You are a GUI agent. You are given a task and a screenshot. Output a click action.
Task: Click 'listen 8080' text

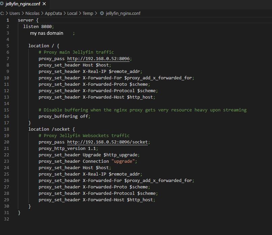tap(37, 27)
